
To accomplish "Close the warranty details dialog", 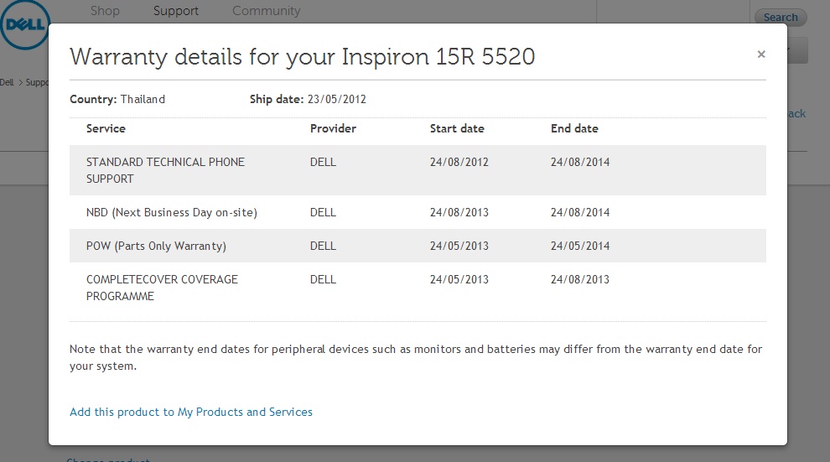I will (761, 55).
